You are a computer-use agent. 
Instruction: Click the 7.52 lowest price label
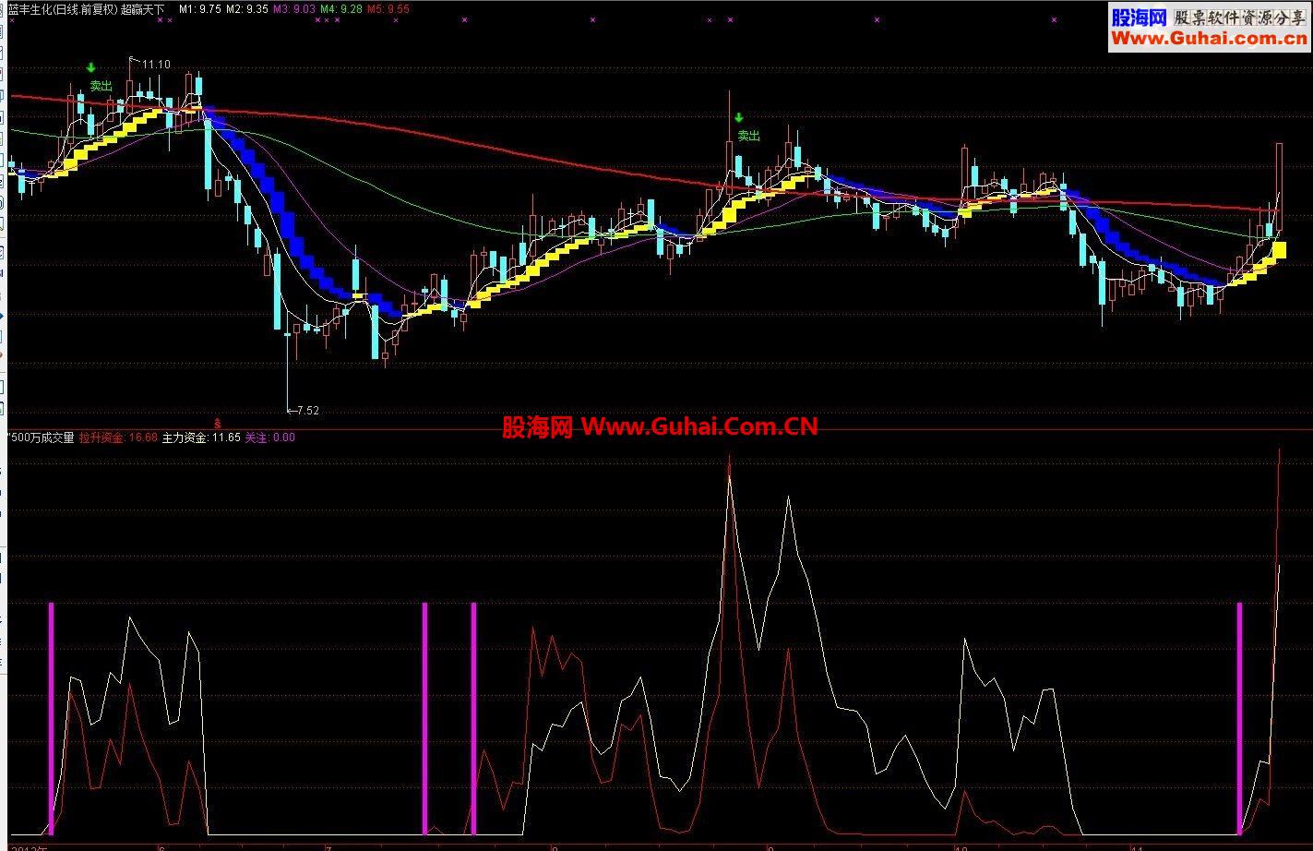pyautogui.click(x=307, y=411)
